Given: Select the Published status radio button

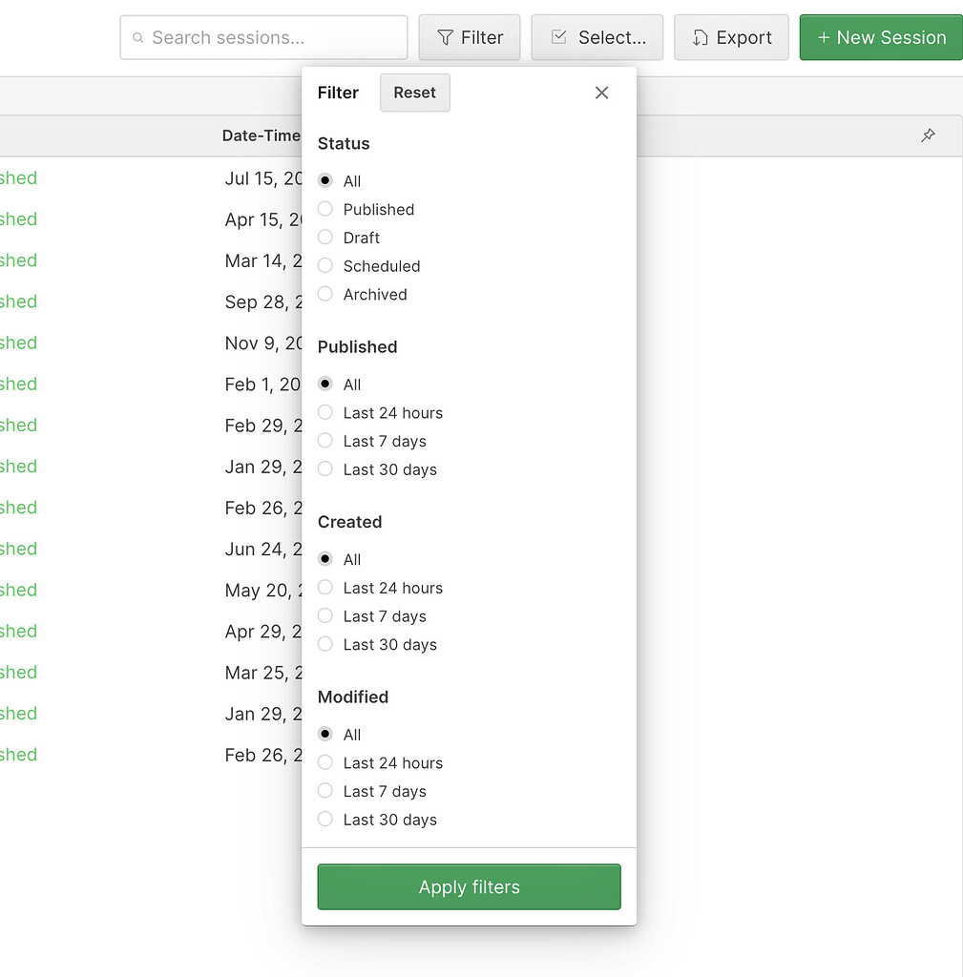Looking at the screenshot, I should [324, 209].
